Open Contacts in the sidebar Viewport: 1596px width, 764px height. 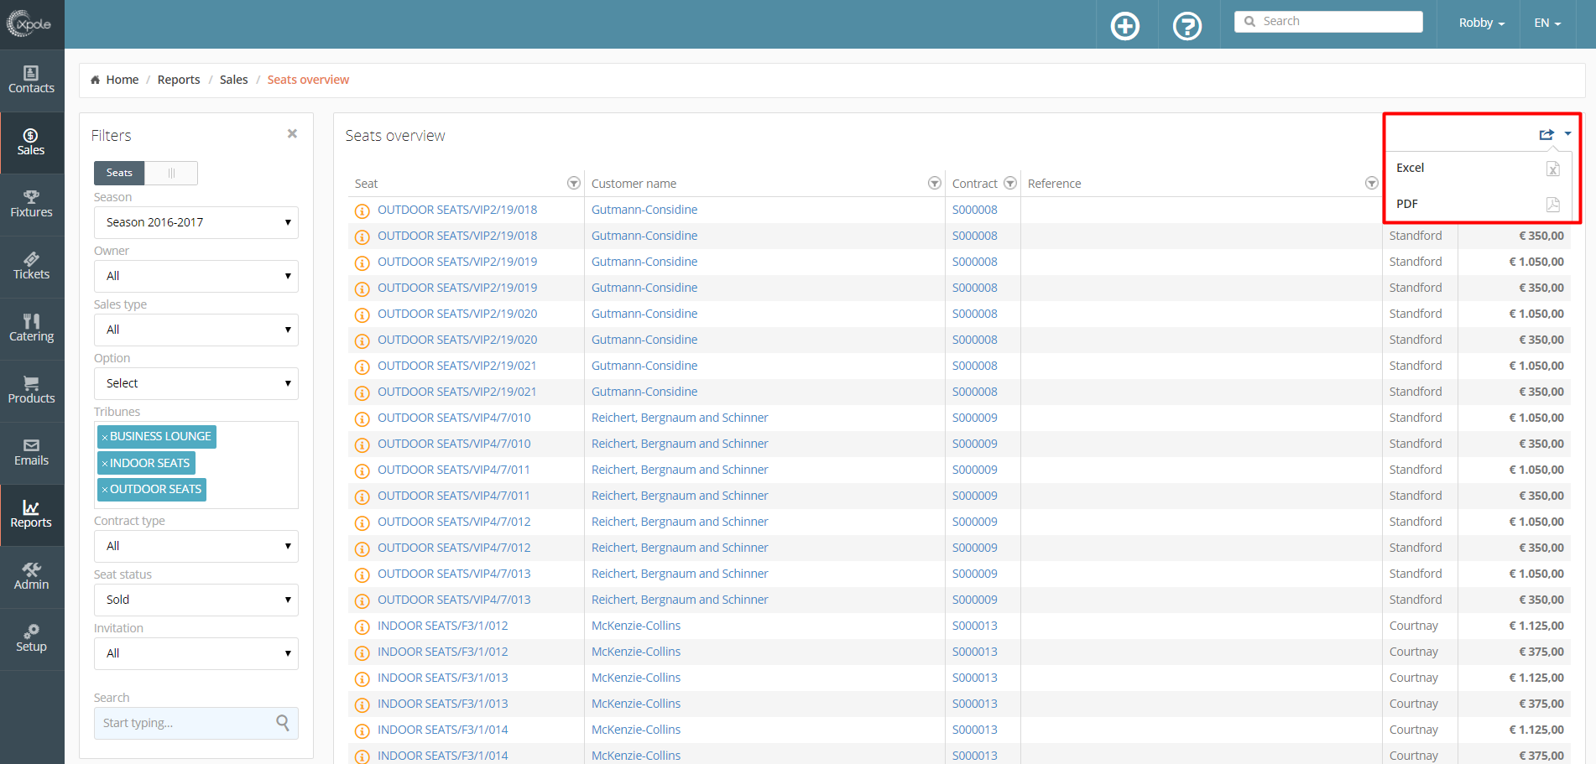click(x=32, y=81)
